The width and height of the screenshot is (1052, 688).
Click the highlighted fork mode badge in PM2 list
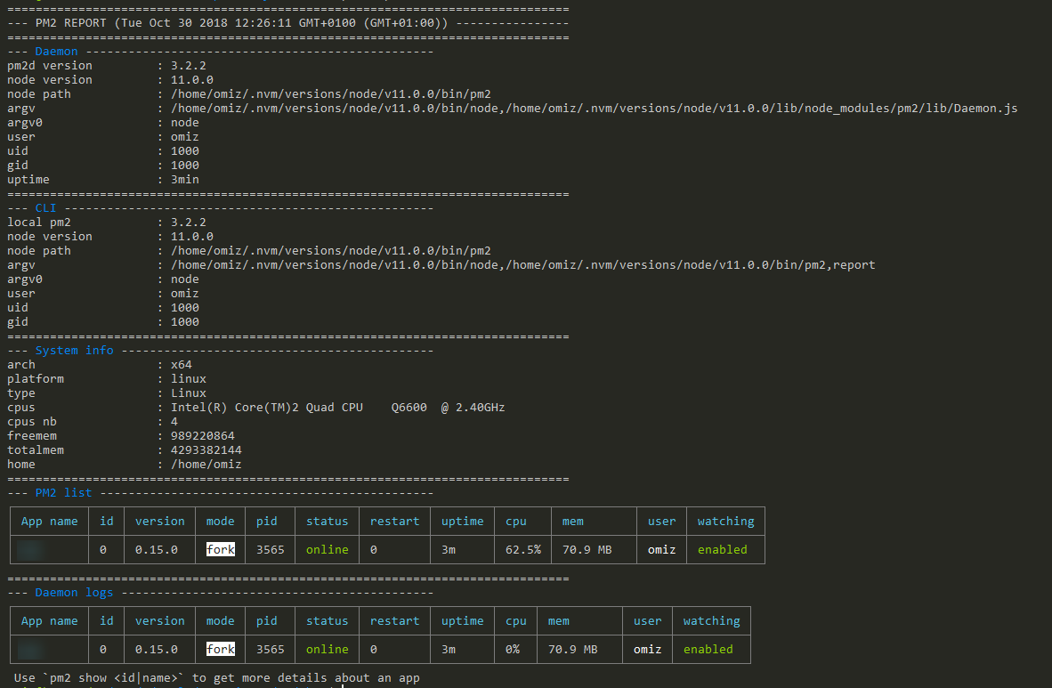pyautogui.click(x=220, y=549)
